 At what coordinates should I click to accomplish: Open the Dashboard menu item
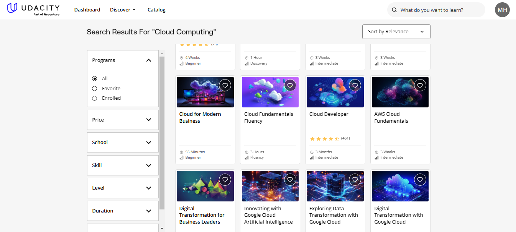pos(87,10)
